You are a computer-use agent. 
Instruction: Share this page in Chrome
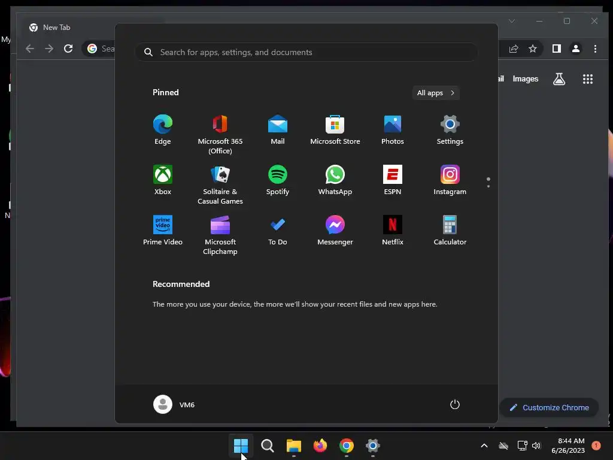tap(513, 49)
